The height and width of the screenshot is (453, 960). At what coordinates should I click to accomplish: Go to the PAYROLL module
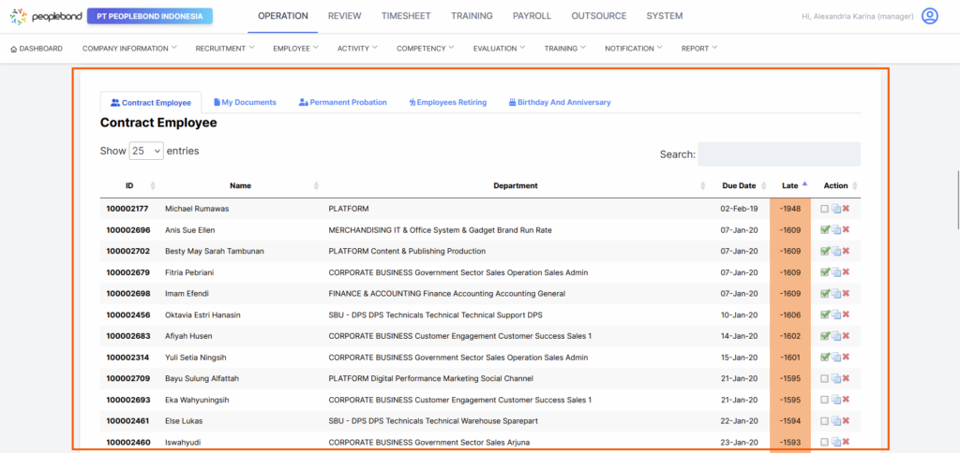532,16
